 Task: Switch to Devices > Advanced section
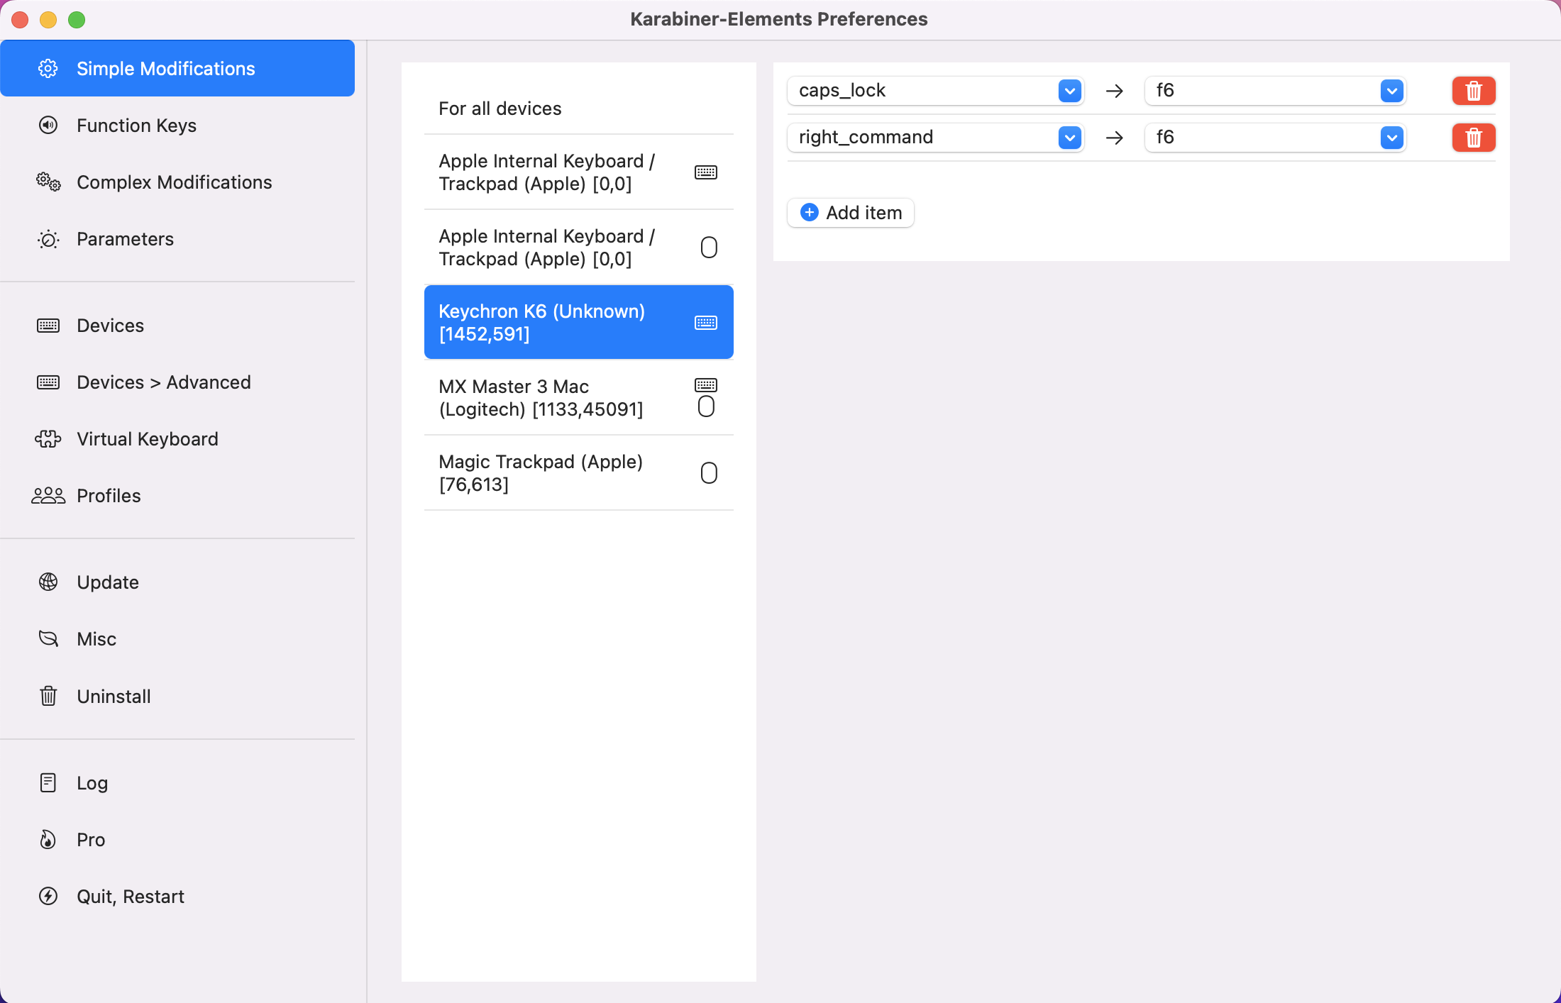(163, 382)
